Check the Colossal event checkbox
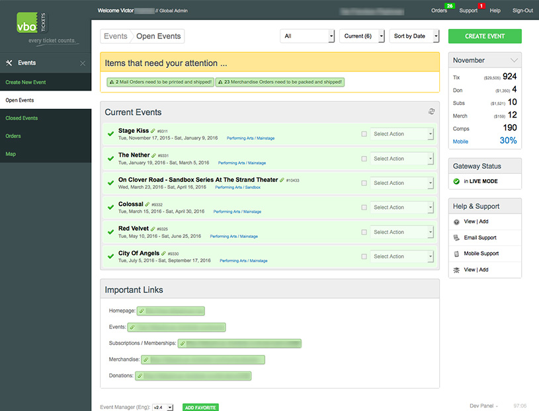The image size is (539, 411). [364, 207]
